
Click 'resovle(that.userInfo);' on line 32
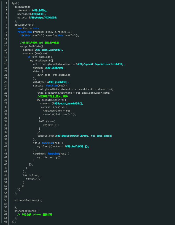tap(60, 114)
